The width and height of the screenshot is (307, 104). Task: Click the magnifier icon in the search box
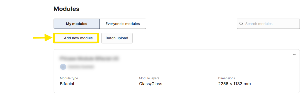point(241,24)
